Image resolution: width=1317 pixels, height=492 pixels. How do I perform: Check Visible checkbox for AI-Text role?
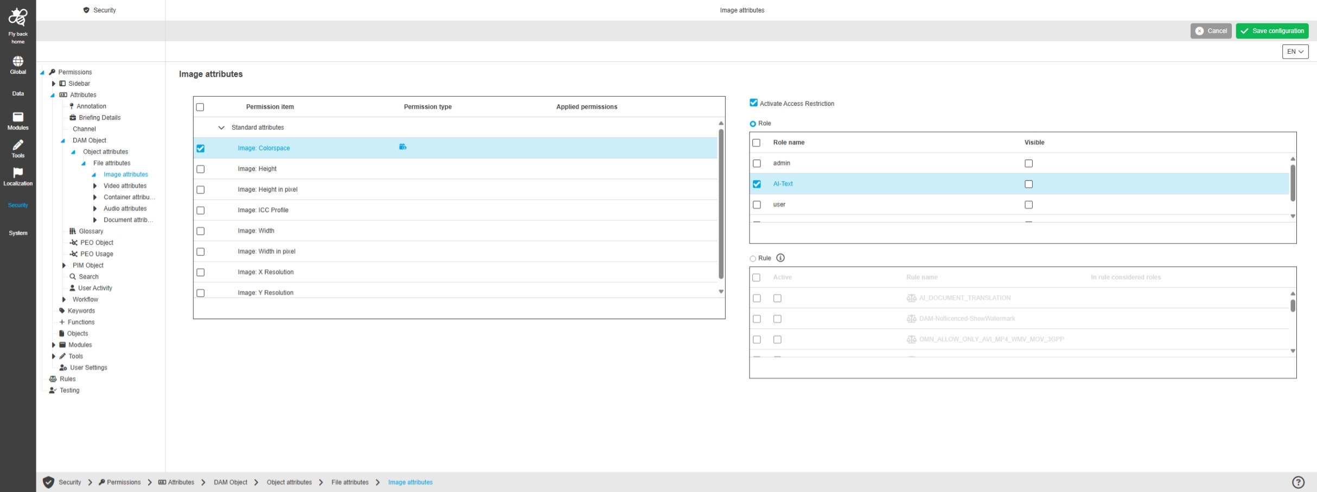(1028, 184)
